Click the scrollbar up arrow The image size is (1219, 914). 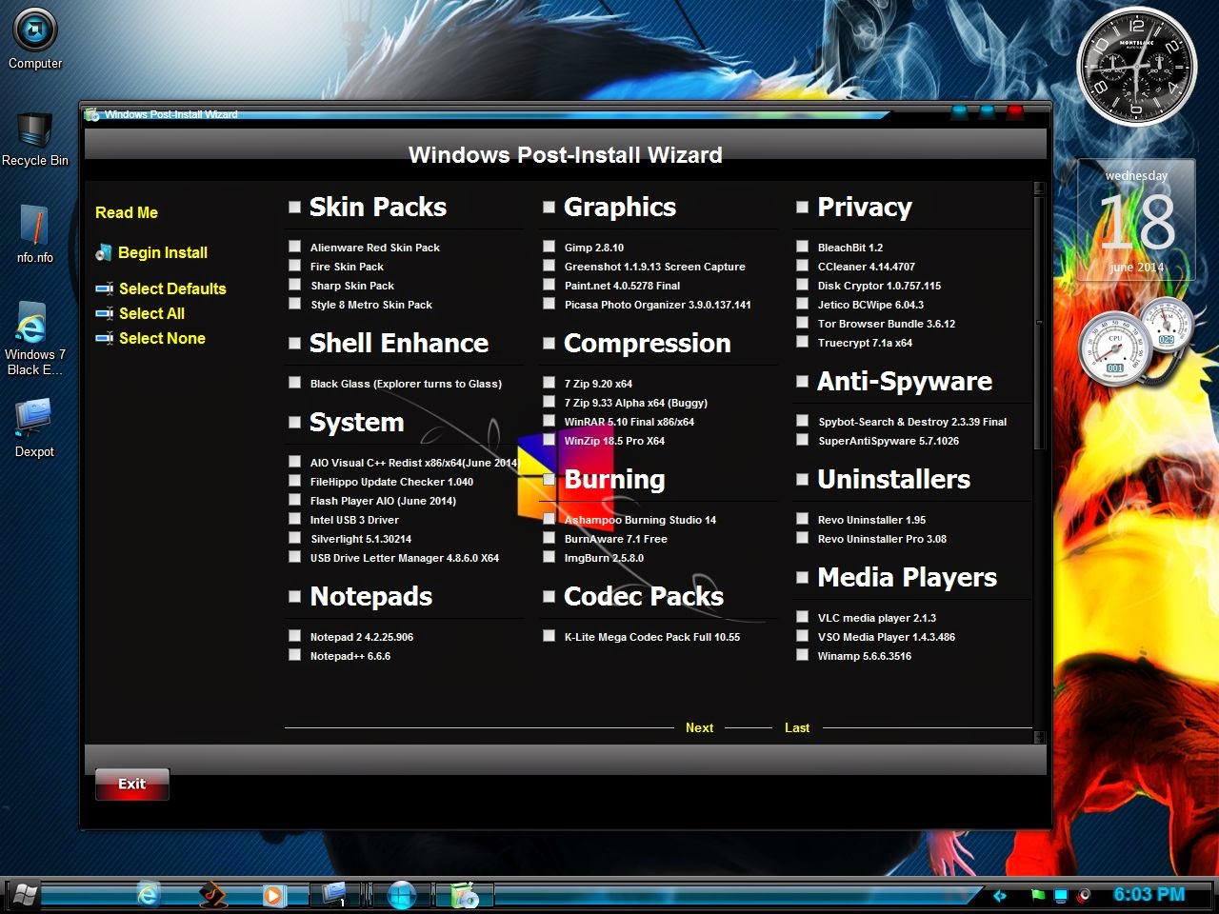pos(1039,189)
